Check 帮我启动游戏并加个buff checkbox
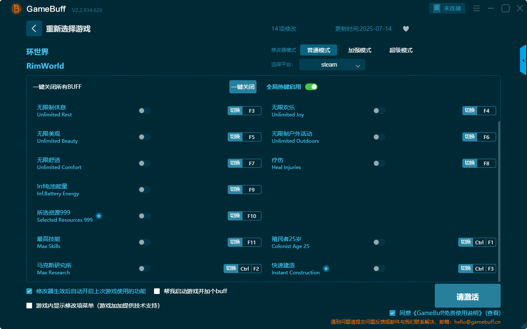 pos(157,291)
